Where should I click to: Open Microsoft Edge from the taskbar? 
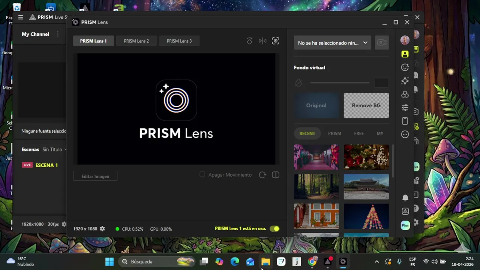[235, 262]
